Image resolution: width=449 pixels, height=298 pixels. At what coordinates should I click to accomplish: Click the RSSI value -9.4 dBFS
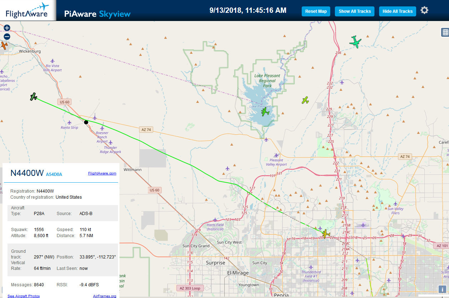click(89, 285)
